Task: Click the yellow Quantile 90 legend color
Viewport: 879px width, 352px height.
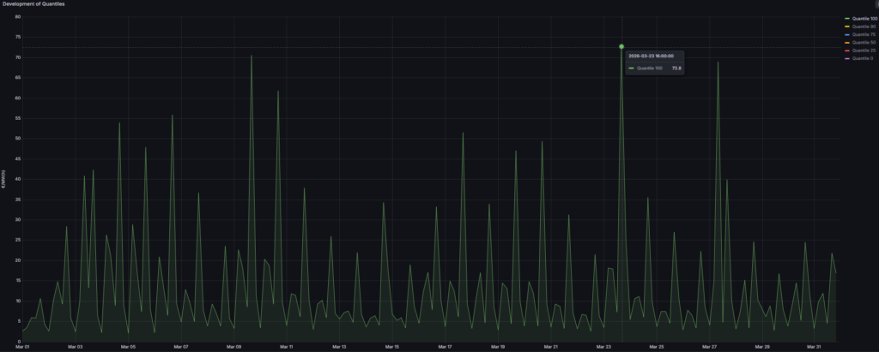Action: [x=846, y=27]
